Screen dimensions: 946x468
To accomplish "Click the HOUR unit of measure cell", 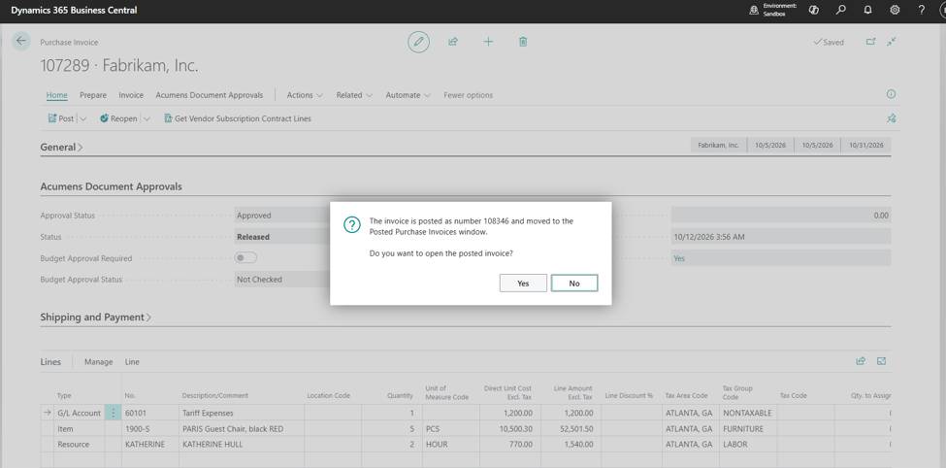I will 450,444.
